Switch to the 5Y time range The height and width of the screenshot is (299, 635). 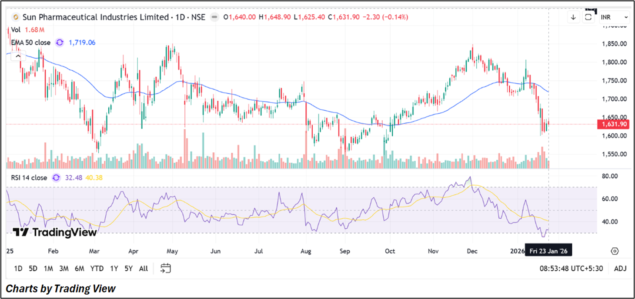pos(128,269)
